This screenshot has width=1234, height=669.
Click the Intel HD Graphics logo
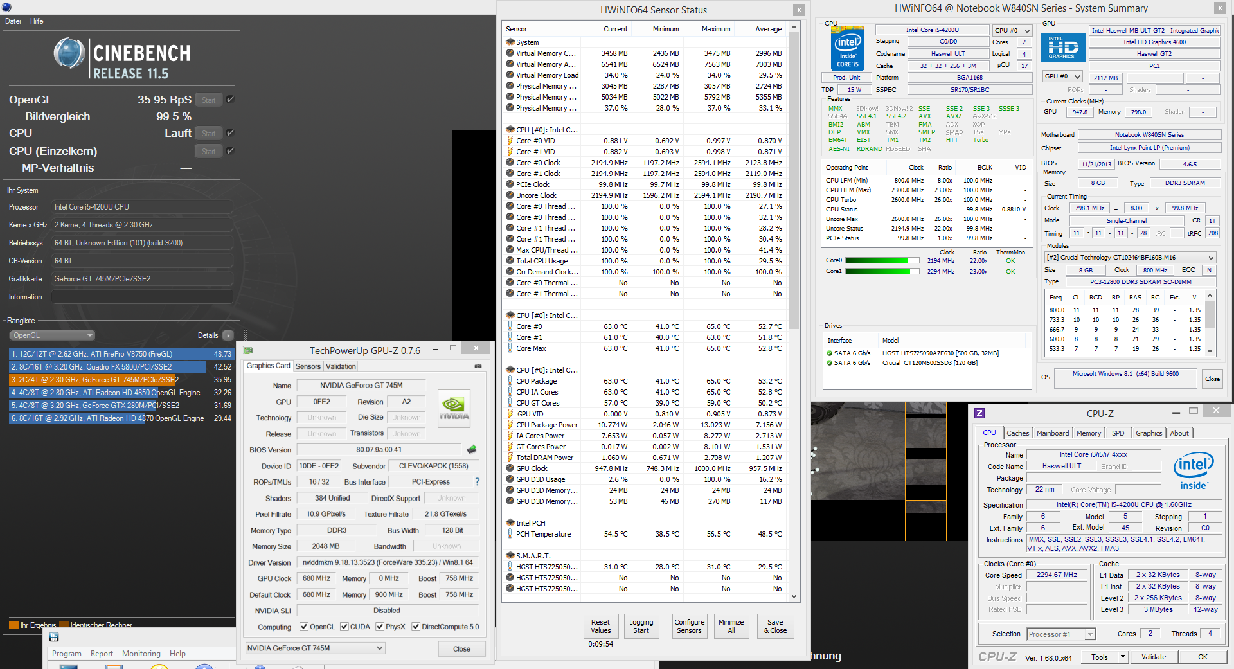(x=1064, y=48)
